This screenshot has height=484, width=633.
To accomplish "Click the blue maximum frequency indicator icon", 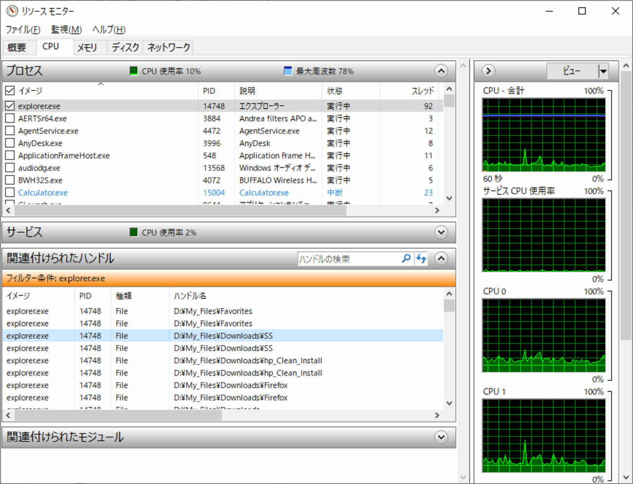I will pyautogui.click(x=288, y=71).
